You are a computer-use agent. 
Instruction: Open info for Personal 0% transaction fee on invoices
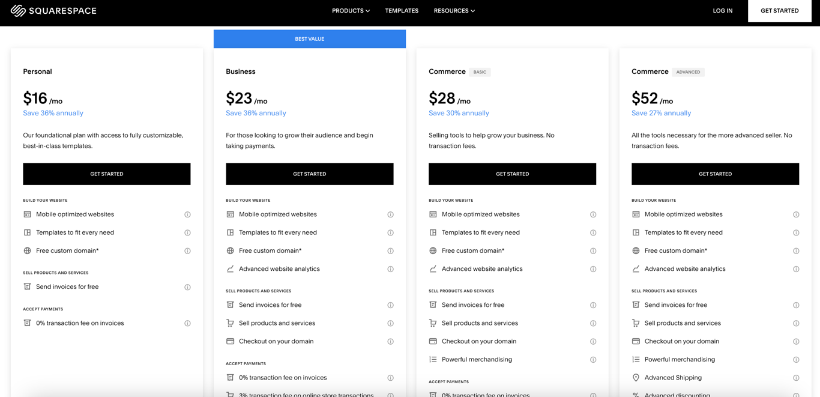click(x=187, y=323)
